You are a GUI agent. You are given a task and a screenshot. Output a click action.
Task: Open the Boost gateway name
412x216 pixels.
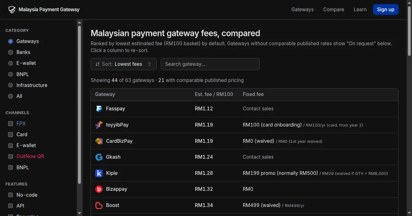click(x=113, y=205)
